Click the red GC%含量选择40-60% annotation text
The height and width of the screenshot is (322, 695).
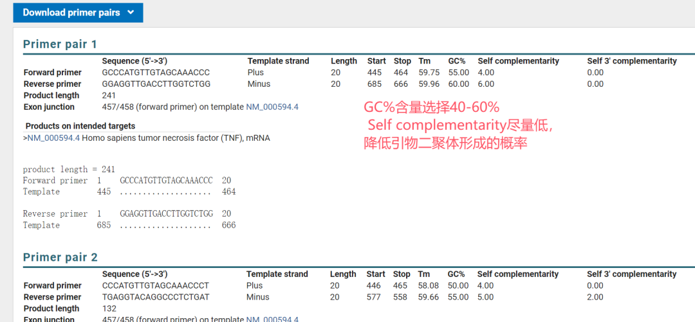[x=431, y=107]
